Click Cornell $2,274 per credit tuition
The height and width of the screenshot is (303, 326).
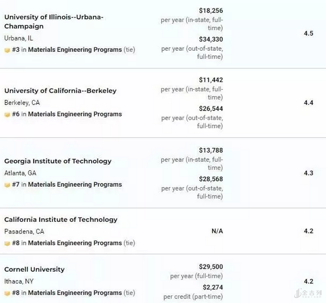tap(212, 287)
